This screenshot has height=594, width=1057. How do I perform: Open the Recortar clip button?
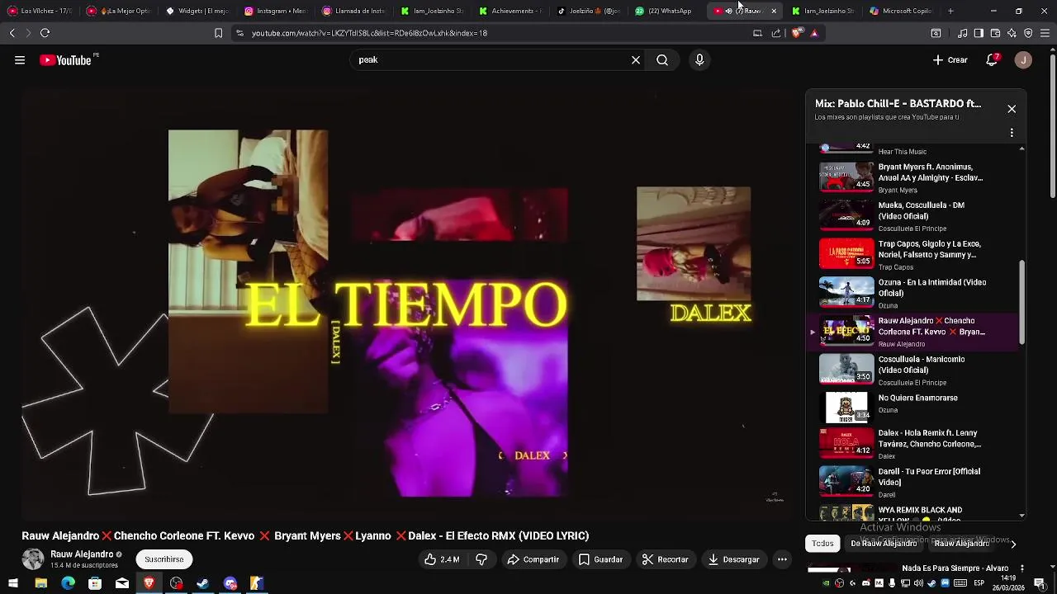(x=665, y=559)
